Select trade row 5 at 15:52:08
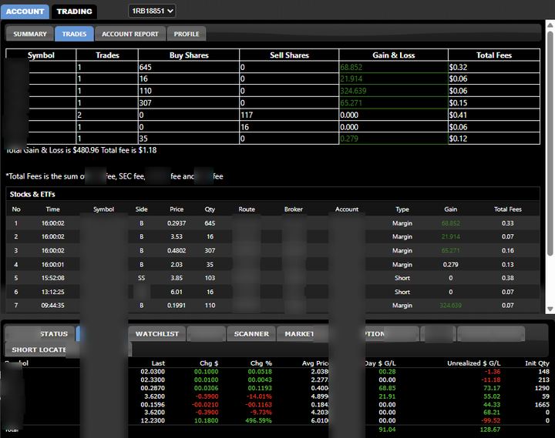 [273, 278]
